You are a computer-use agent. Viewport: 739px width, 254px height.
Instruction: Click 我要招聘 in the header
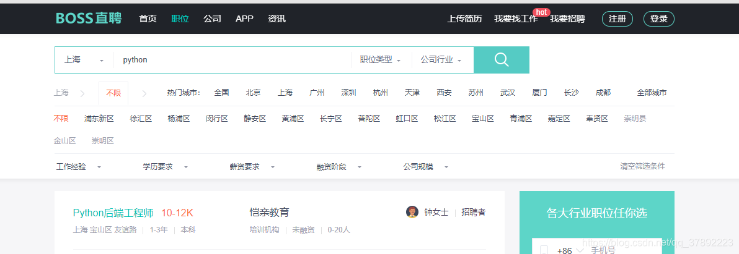point(567,19)
